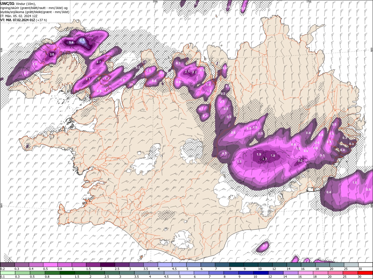Click the pale green 0.1 swatch in bottom legend row

click(8, 273)
